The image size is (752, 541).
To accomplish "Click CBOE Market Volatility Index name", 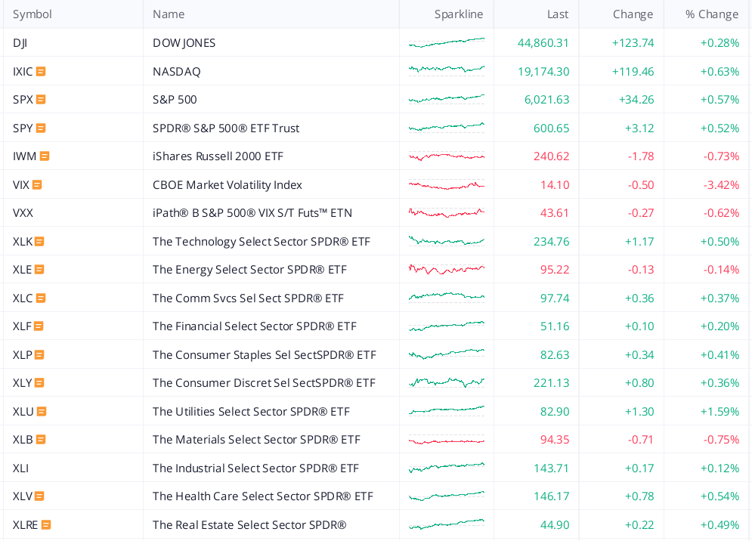I will point(227,184).
